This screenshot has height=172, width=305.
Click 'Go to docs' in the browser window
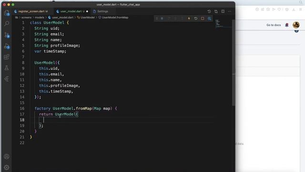(x=274, y=25)
